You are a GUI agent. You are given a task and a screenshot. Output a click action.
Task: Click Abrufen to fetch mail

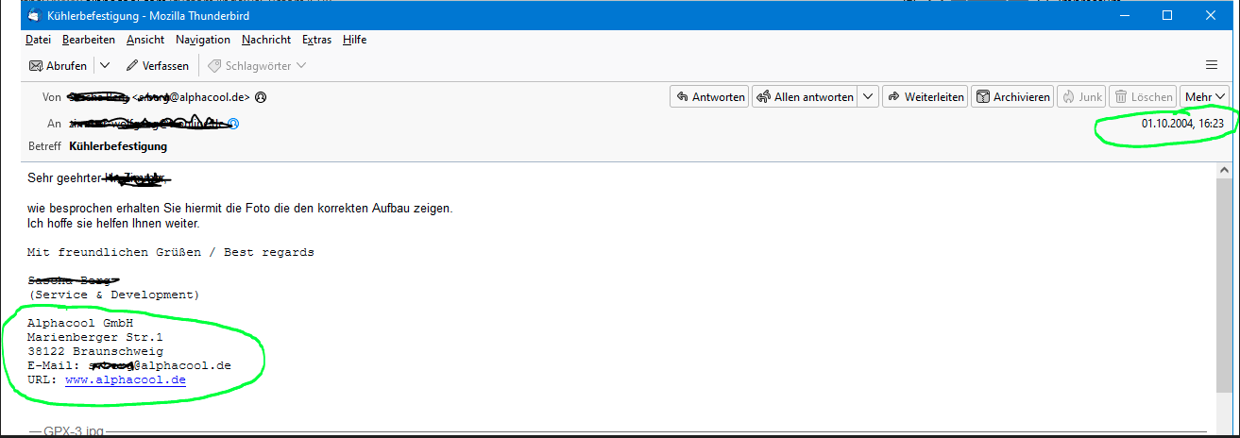click(x=59, y=66)
